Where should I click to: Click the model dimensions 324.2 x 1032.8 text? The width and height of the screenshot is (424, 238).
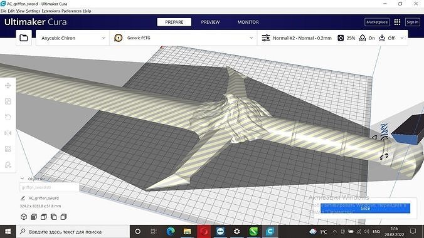[40, 206]
